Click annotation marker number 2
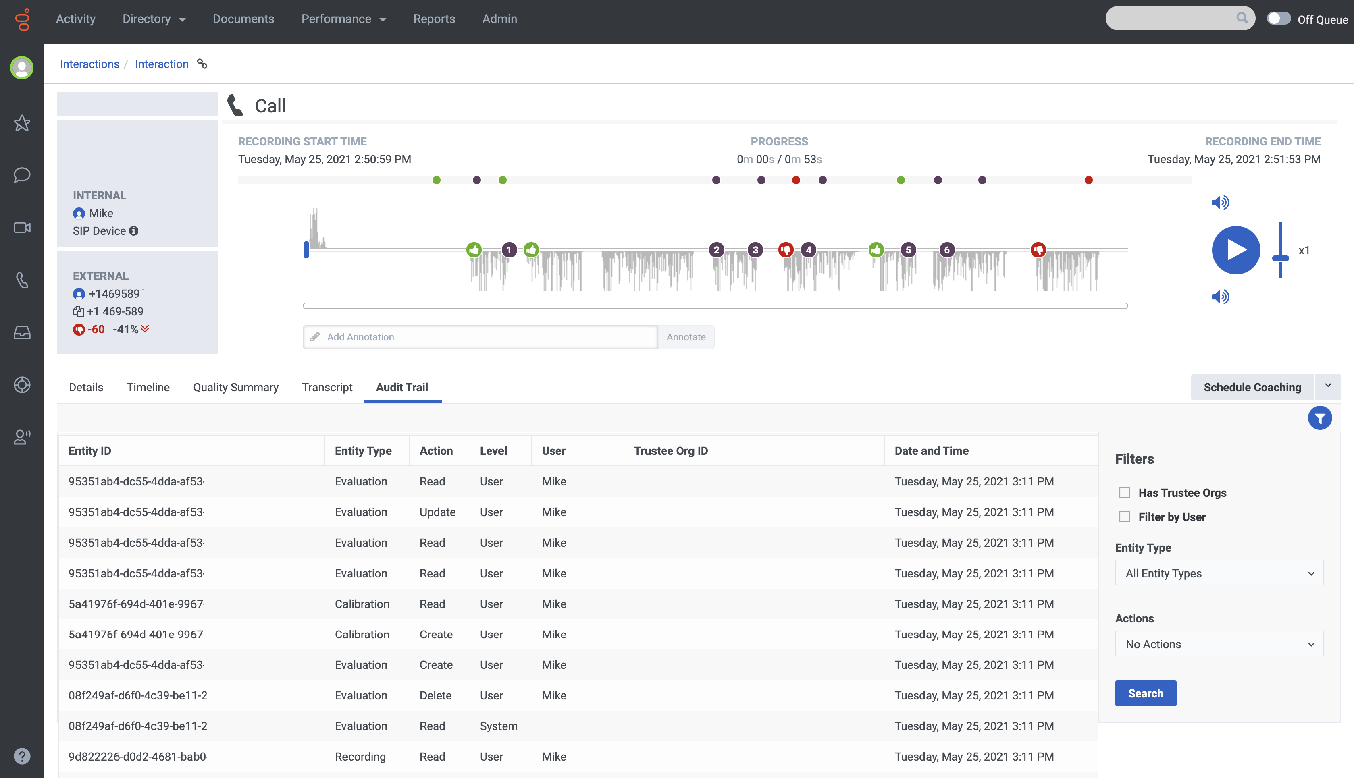1354x778 pixels. [716, 249]
